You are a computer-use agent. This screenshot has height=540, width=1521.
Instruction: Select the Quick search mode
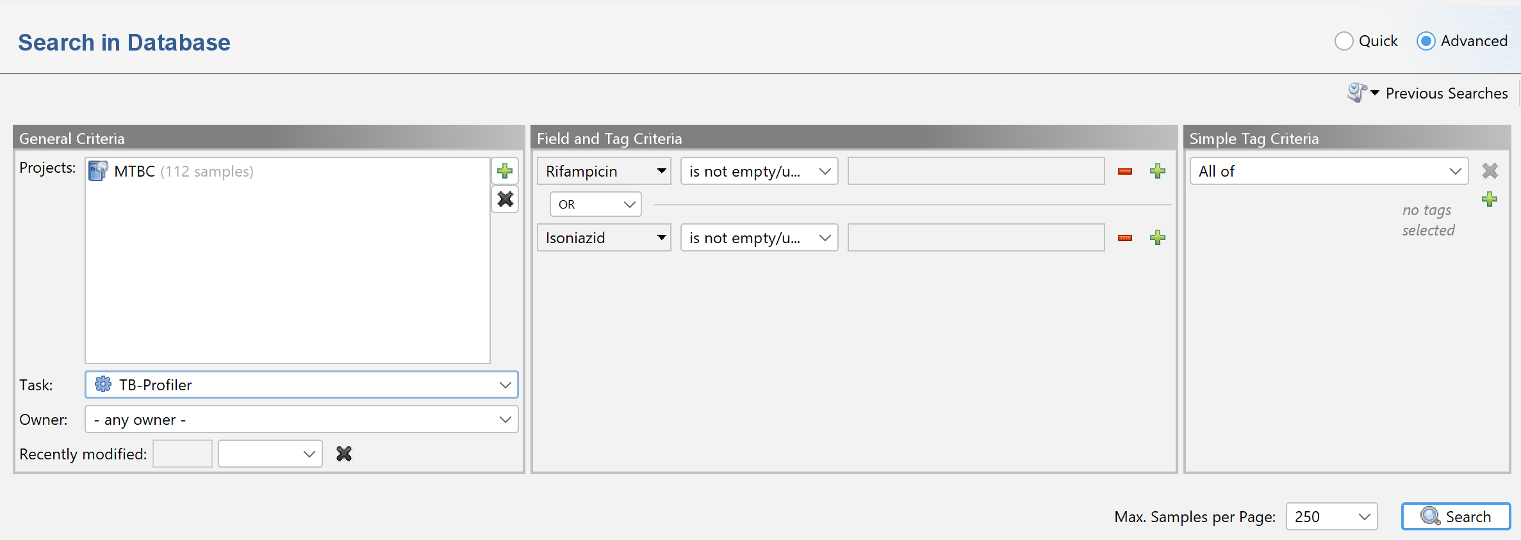[x=1344, y=42]
